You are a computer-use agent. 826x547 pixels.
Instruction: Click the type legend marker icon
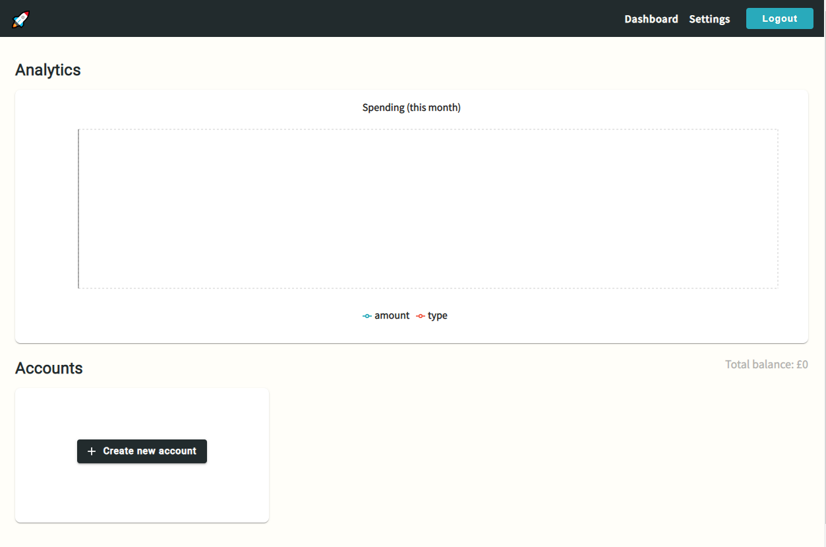pos(421,316)
